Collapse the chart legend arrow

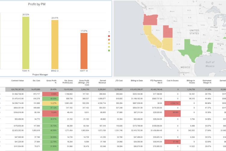[109, 32]
